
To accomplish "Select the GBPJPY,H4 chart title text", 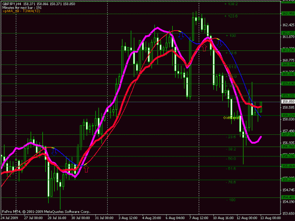I will pyautogui.click(x=12, y=4).
